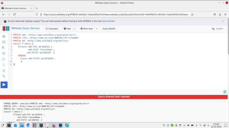Screen dimensions: 229x128
Task: Go back to the previous page
Action: [4, 15]
